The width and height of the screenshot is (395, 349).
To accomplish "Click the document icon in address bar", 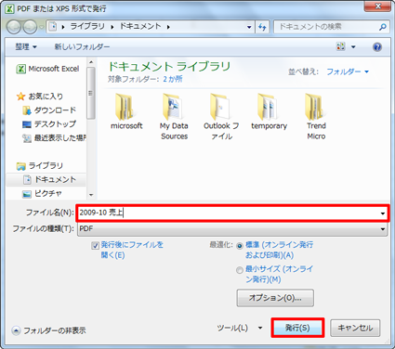I will [x=53, y=27].
